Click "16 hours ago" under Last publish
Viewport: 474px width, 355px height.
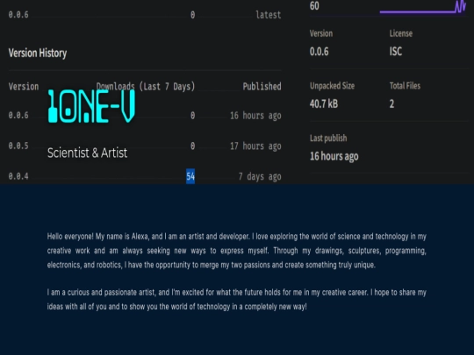[x=334, y=156]
